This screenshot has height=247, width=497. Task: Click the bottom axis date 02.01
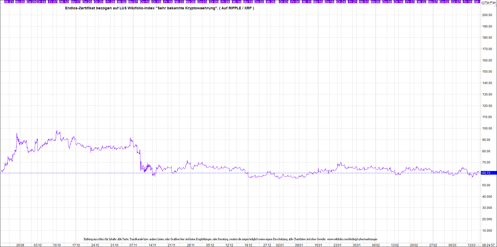click(x=280, y=245)
